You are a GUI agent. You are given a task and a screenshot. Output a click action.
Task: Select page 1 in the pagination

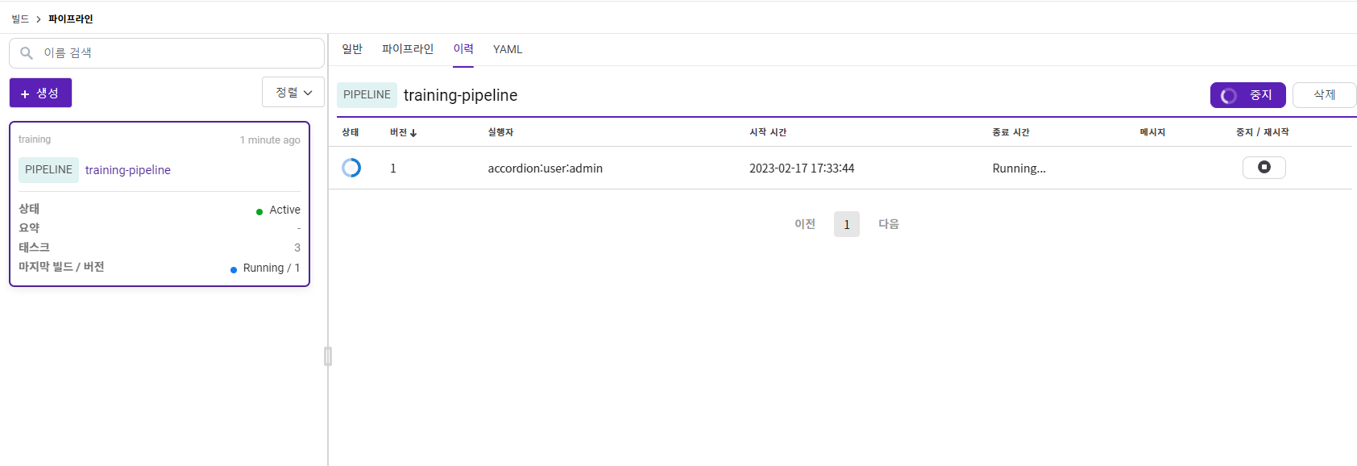(847, 224)
